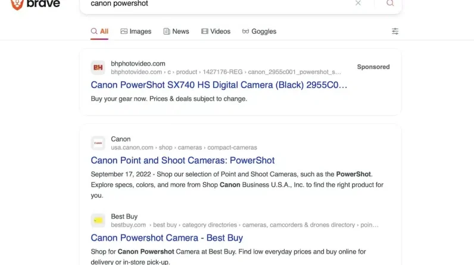Click 'Shop for Canon Powershot Camera' snippet
Screen dimensions: 474x265
coord(228,257)
